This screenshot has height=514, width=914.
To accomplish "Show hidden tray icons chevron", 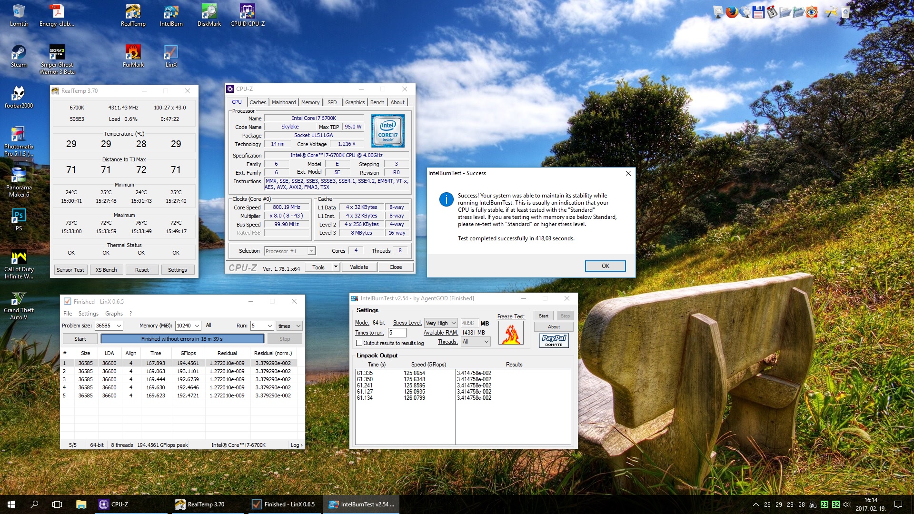I will [755, 504].
